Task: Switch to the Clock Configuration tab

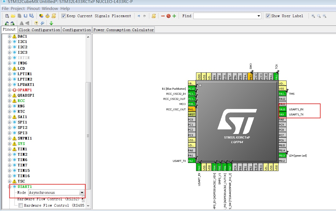Action: (39, 30)
